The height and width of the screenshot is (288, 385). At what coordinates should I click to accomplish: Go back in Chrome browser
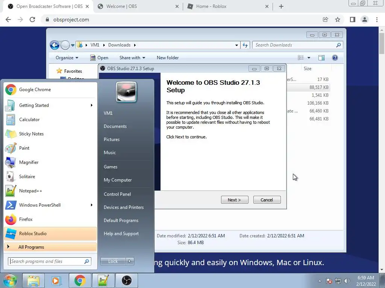coord(8,19)
